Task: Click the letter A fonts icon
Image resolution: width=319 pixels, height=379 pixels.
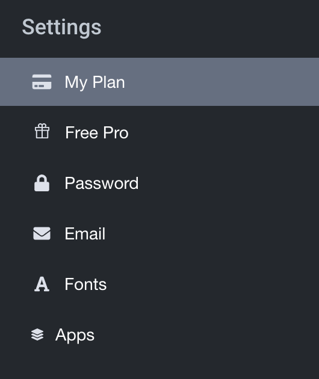Action: [42, 284]
